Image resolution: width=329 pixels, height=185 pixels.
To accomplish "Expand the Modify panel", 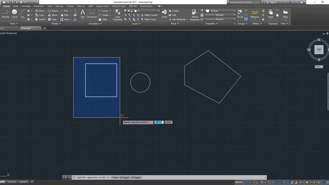I will point(56,24).
